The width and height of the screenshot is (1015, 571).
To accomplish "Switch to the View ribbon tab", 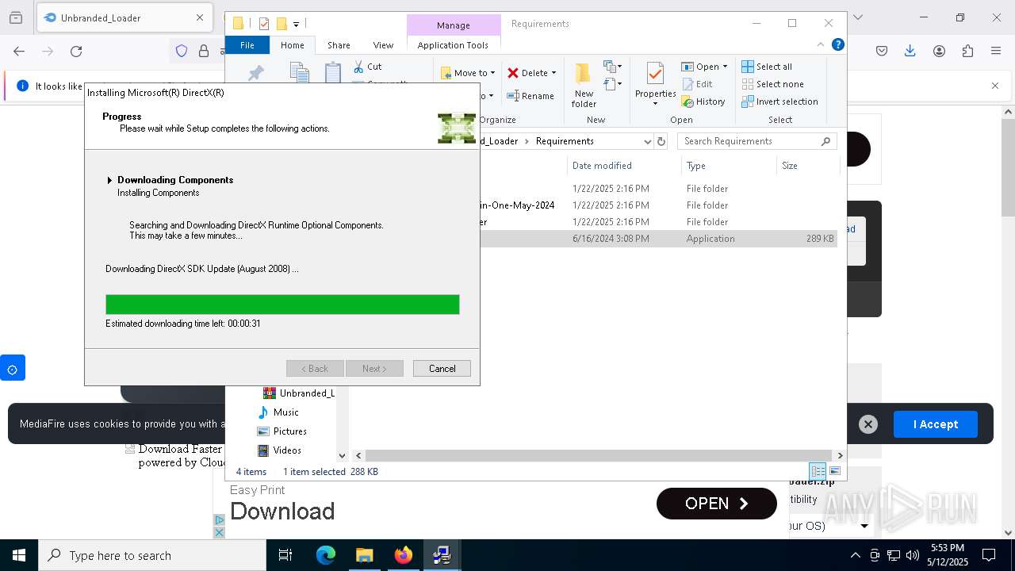I will [x=383, y=45].
